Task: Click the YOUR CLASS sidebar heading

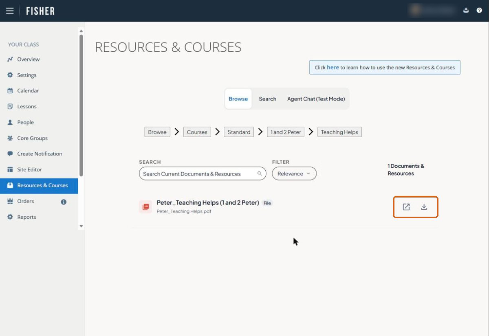Action: tap(24, 44)
